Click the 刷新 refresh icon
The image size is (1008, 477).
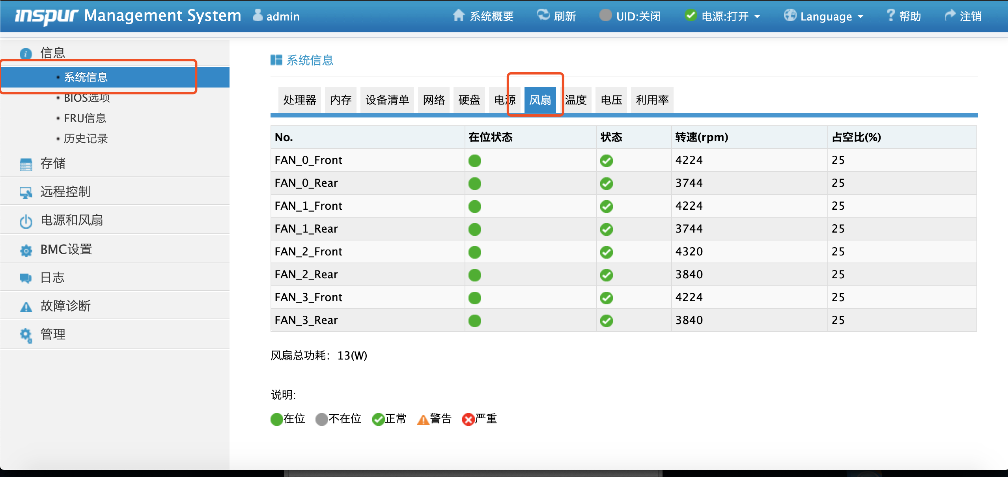[x=543, y=15]
